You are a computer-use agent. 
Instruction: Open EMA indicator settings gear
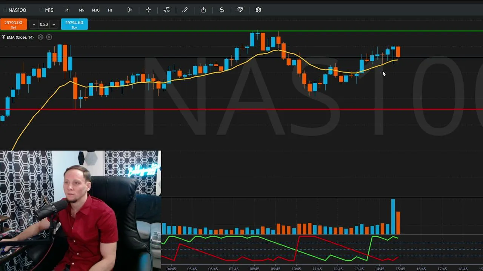(x=40, y=37)
